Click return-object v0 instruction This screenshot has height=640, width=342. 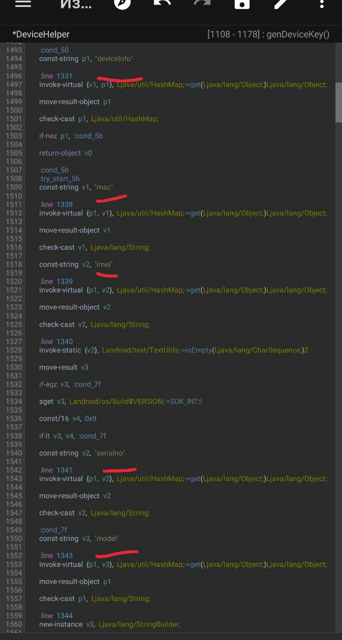click(66, 153)
